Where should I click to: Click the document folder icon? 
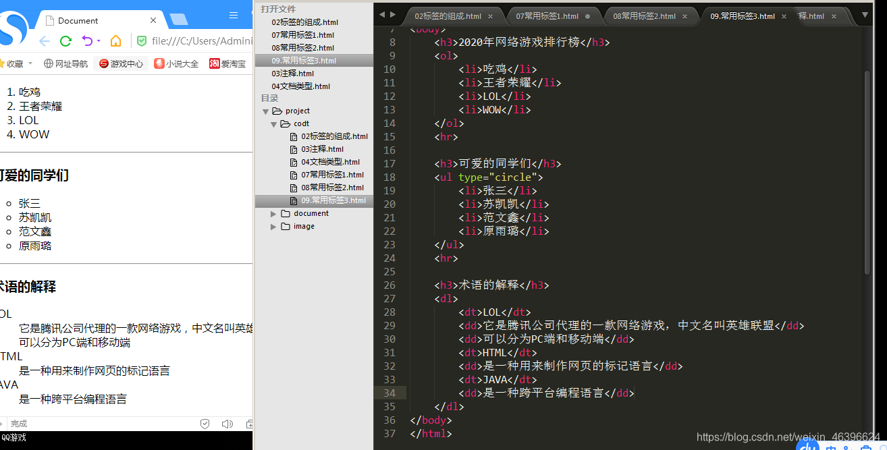tap(285, 213)
